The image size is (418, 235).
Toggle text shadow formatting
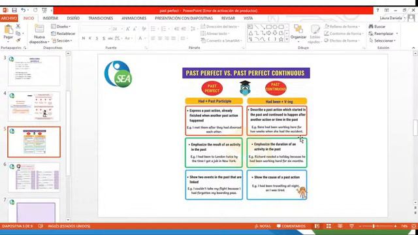pos(104,39)
